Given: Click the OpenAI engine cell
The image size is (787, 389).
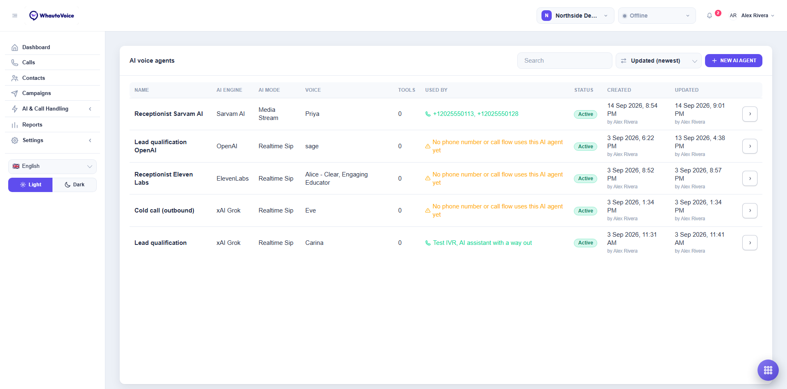Looking at the screenshot, I should coord(227,146).
